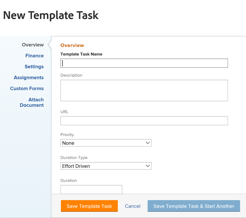This screenshot has height=218, width=246.
Task: Switch to the Finance tab
Action: [x=34, y=56]
